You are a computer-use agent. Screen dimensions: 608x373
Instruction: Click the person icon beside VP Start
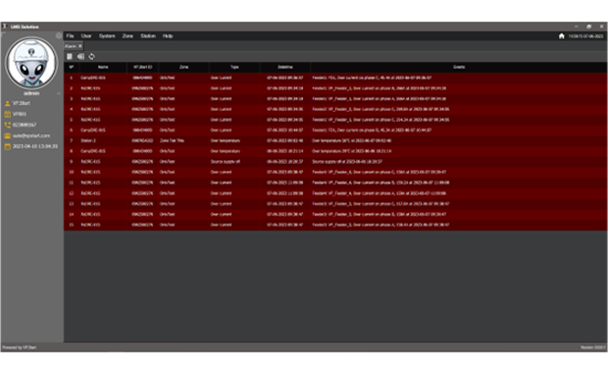[x=8, y=104]
